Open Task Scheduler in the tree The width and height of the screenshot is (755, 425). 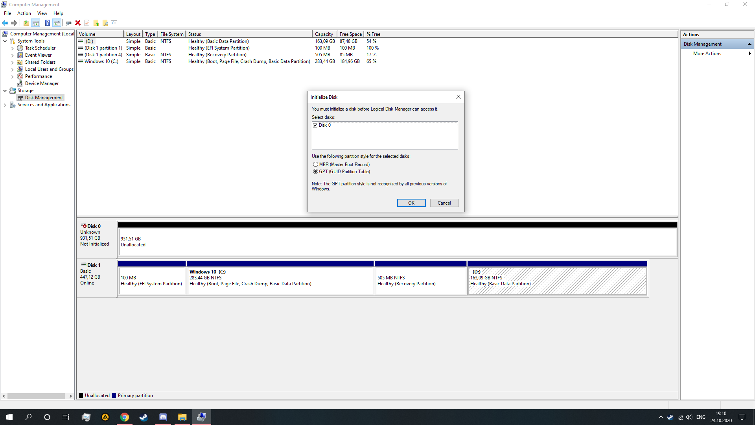[40, 48]
